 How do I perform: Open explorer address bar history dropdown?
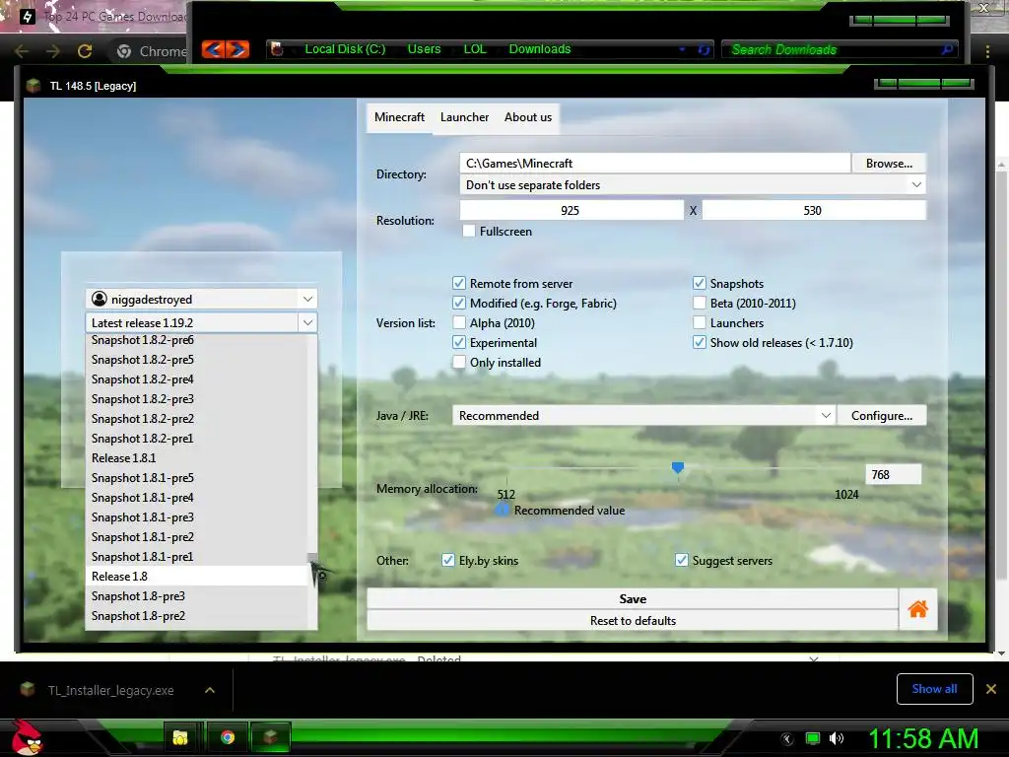coord(682,49)
